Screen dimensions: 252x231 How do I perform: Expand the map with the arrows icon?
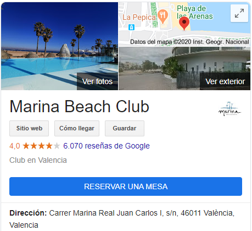(239, 13)
